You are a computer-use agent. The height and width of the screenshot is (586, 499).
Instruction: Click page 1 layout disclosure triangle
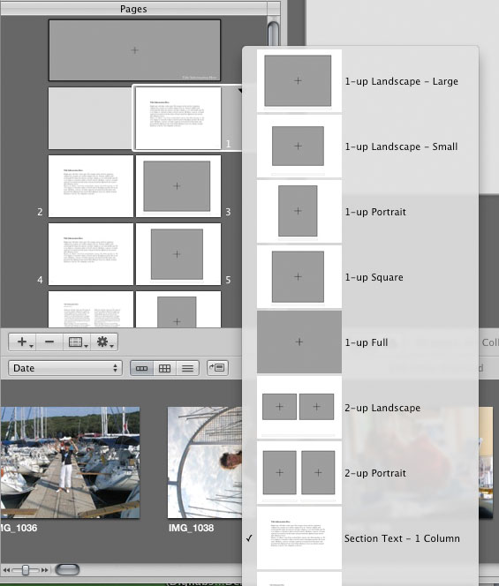tap(239, 91)
